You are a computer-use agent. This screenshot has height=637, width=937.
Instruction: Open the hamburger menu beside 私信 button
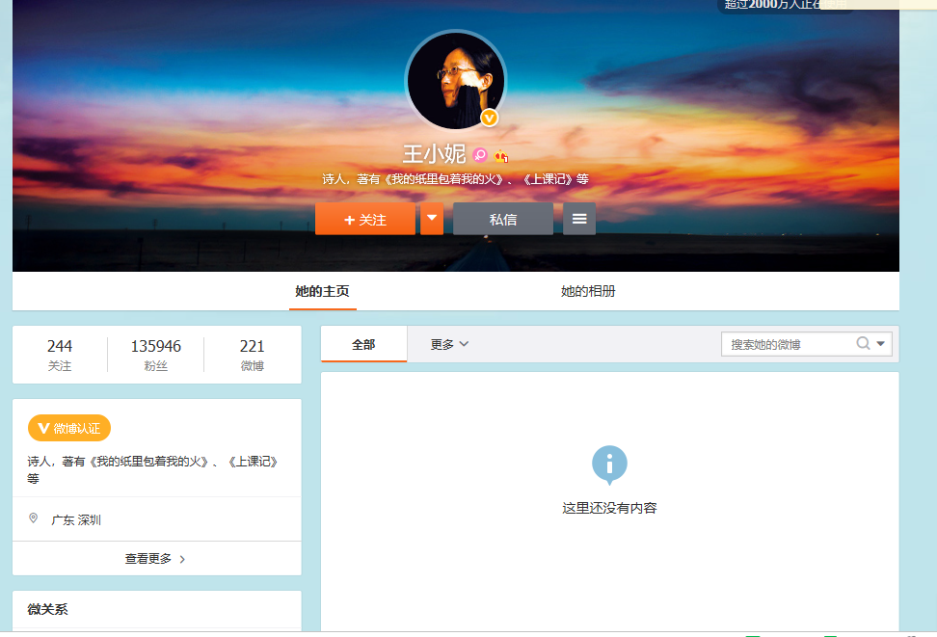578,219
